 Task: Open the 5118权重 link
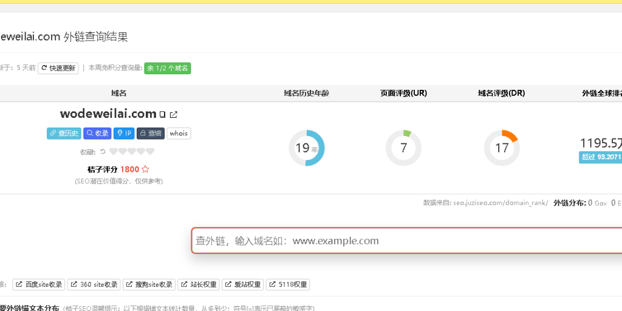tap(287, 284)
